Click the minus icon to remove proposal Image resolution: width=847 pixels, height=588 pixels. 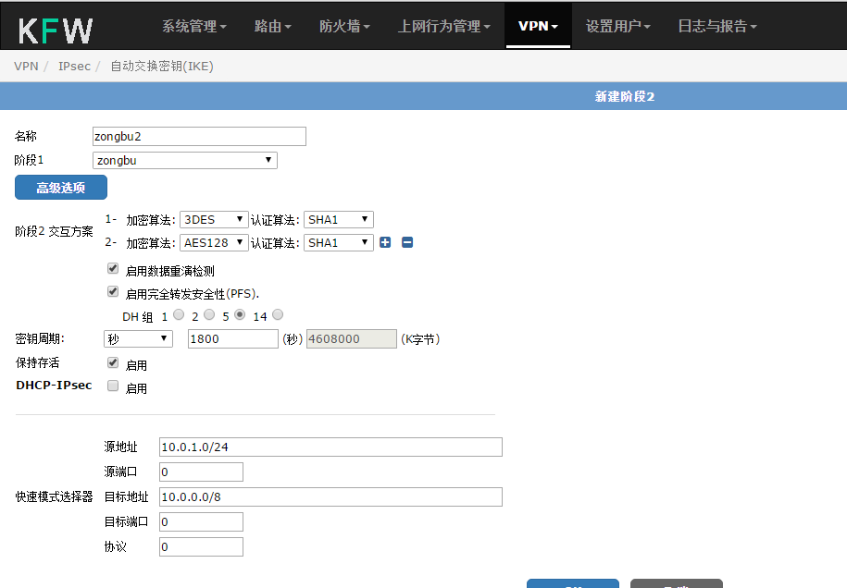pyautogui.click(x=406, y=243)
